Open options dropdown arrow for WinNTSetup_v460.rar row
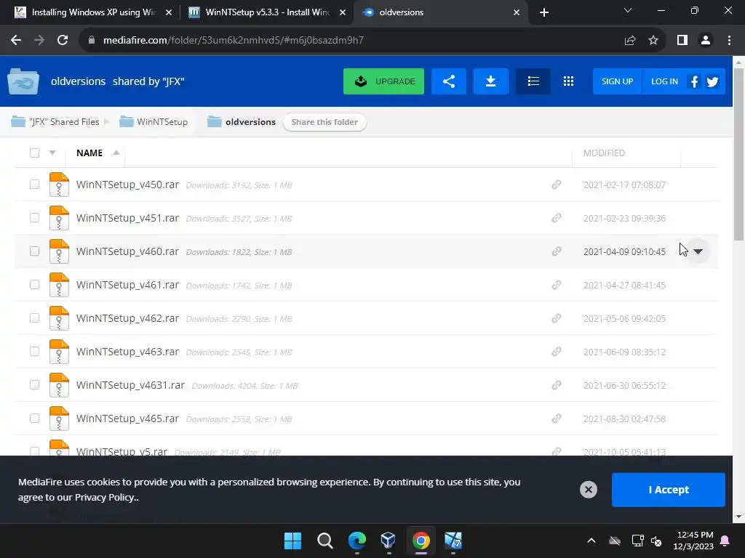Viewport: 745px width, 558px height. click(x=698, y=251)
